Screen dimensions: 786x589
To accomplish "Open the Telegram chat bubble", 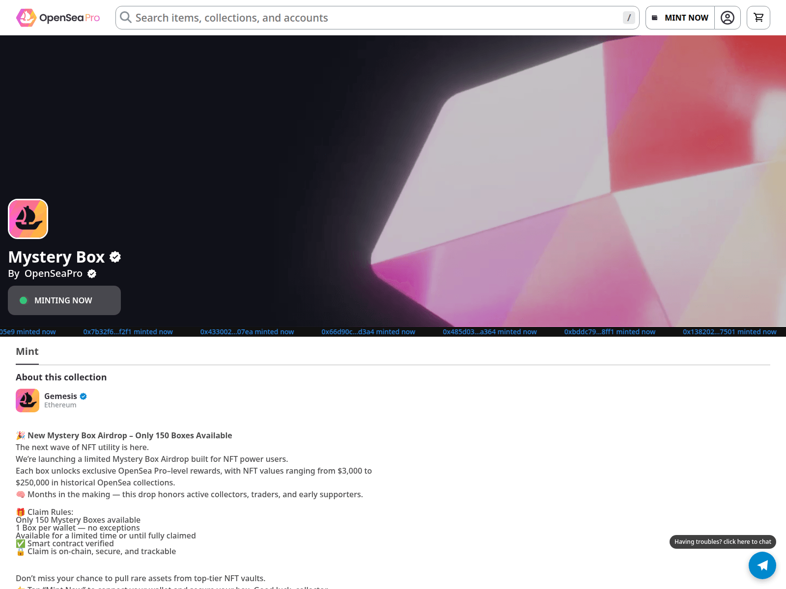I will [762, 565].
